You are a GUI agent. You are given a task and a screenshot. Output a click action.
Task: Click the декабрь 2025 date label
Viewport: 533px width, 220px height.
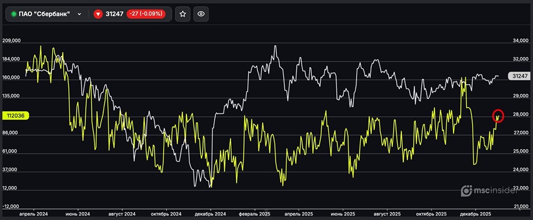[x=475, y=214]
